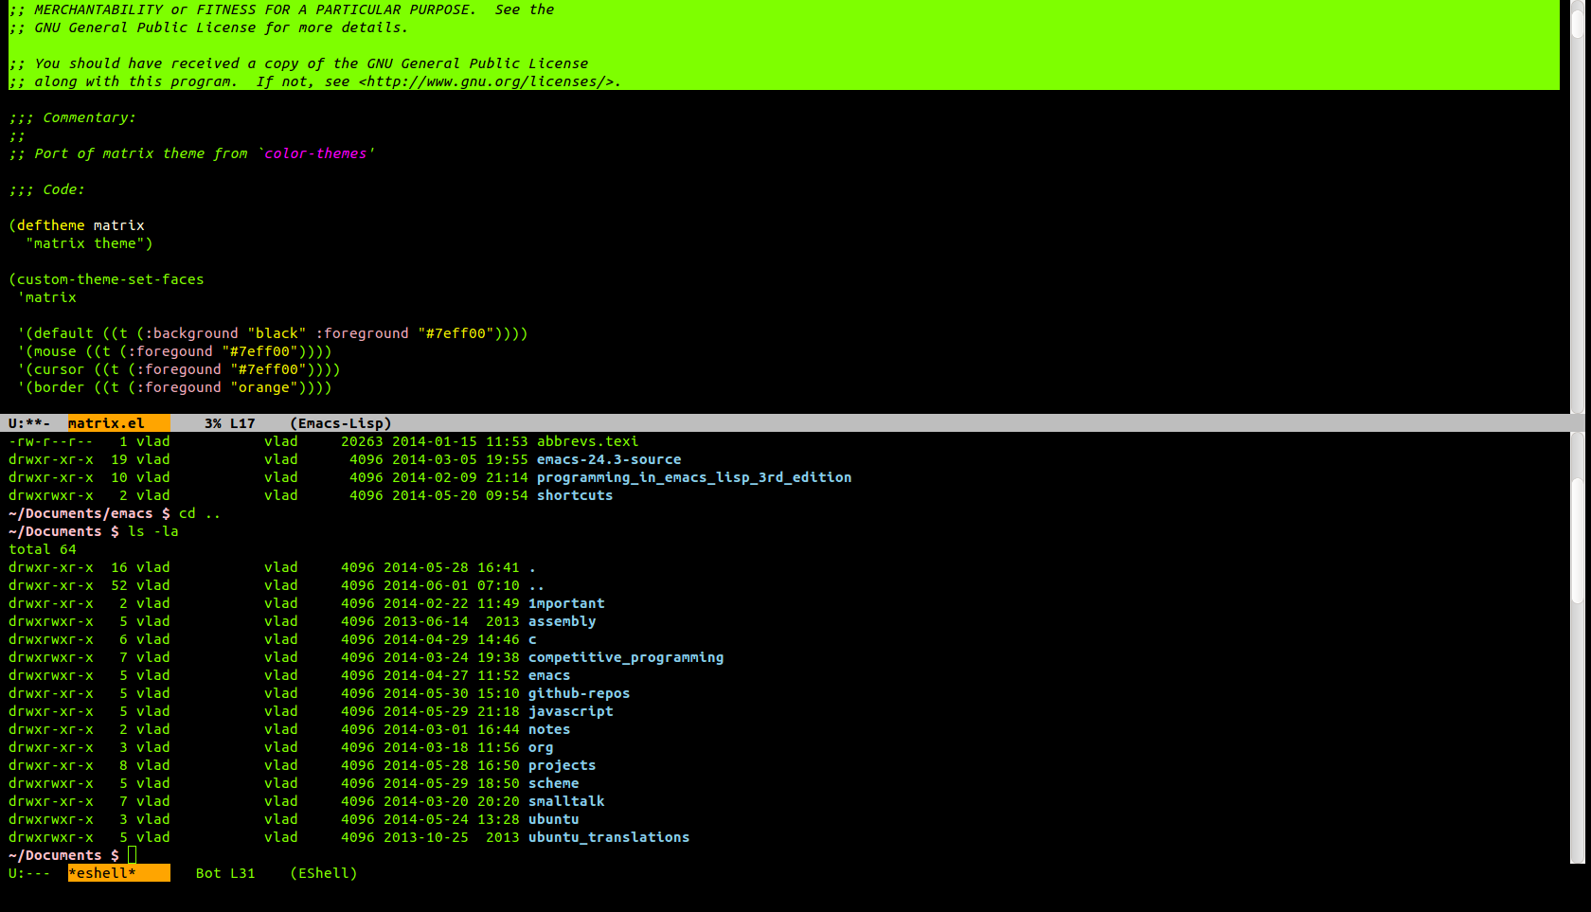
Task: Click the MERCHANTABILITY line in highlighted region
Action: tap(281, 9)
